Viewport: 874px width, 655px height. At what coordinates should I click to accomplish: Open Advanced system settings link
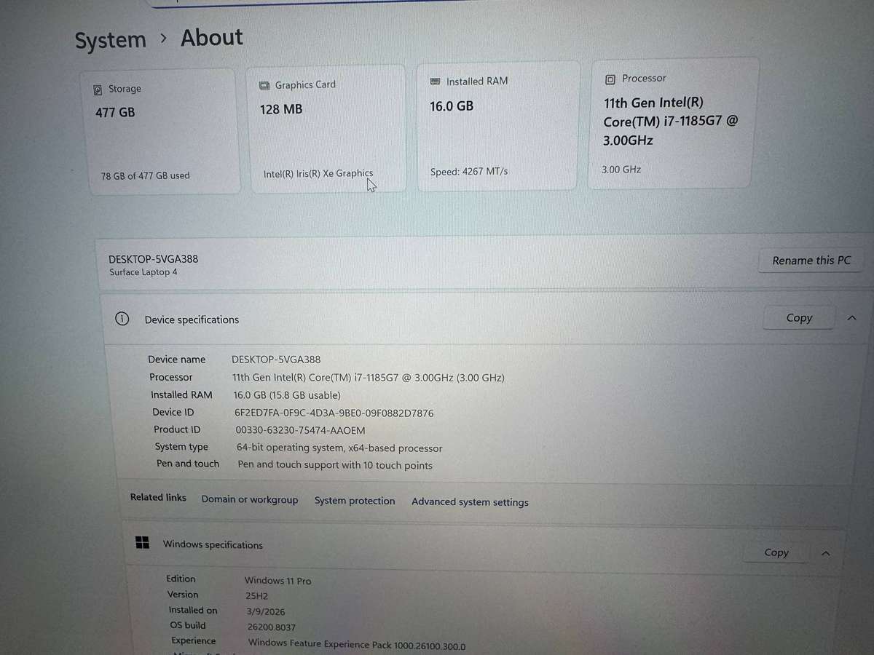click(470, 502)
